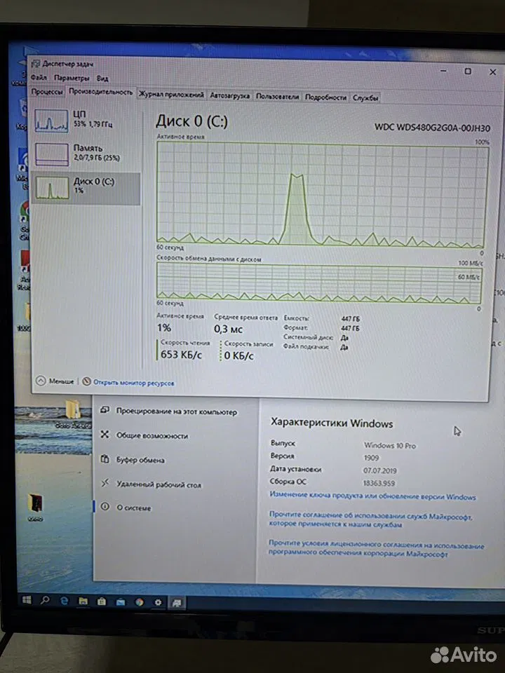Click the 0 КБ/с write speed value
Viewport: 505px width, 673px height.
coord(238,355)
